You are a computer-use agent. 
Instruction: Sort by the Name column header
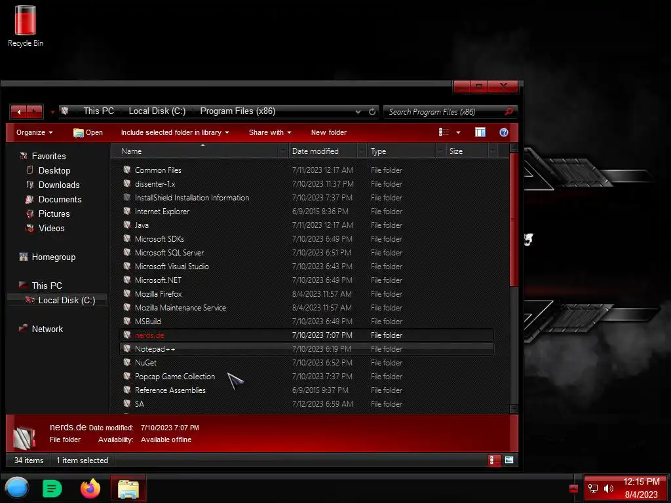point(195,151)
